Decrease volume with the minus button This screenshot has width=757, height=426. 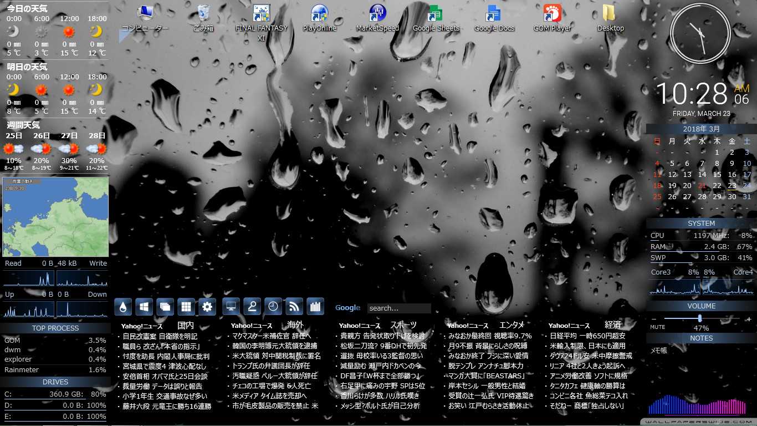pyautogui.click(x=654, y=319)
